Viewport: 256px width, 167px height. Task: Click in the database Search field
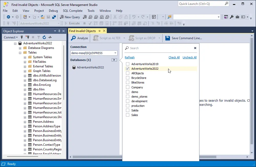159,48
